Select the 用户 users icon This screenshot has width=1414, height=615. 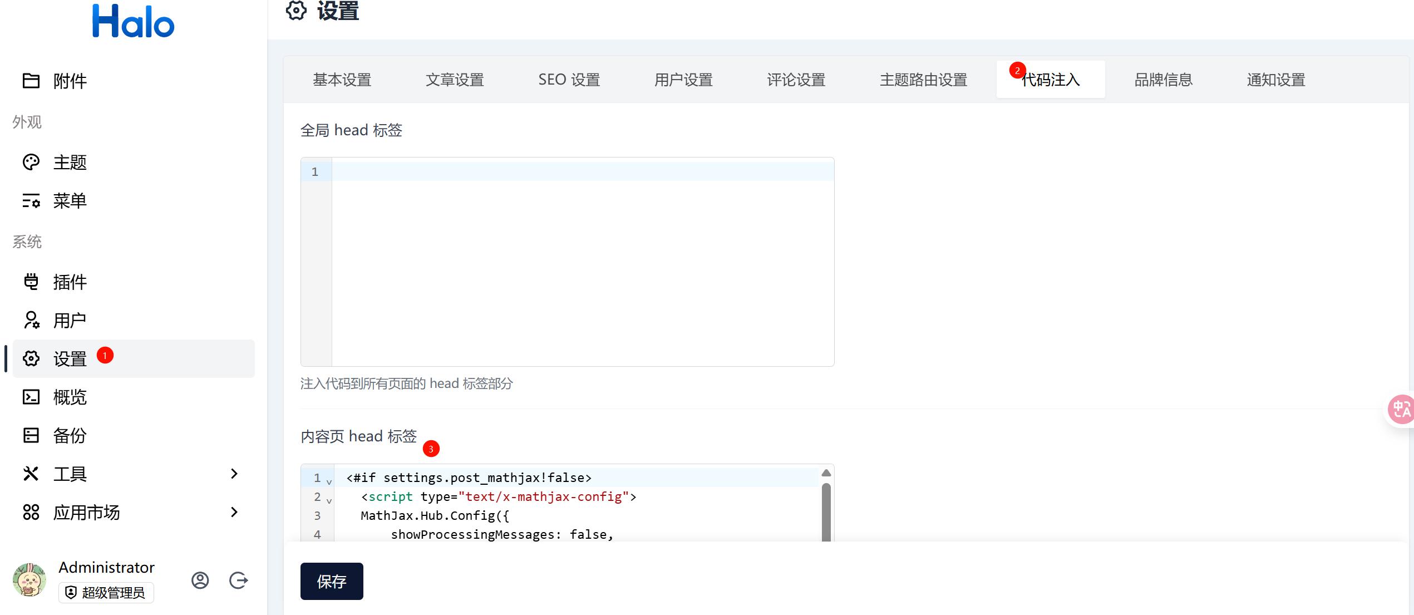(x=32, y=320)
